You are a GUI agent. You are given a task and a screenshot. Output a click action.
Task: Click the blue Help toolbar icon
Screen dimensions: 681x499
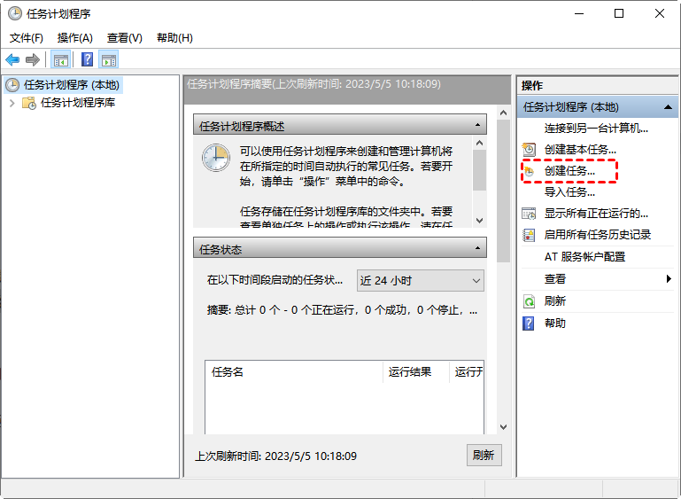[88, 59]
